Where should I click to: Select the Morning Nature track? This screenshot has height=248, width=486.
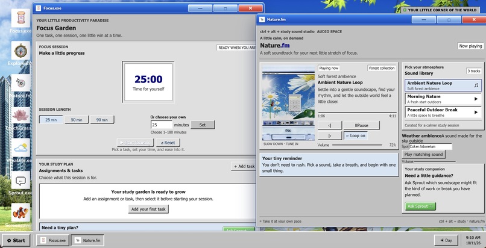[x=443, y=99]
